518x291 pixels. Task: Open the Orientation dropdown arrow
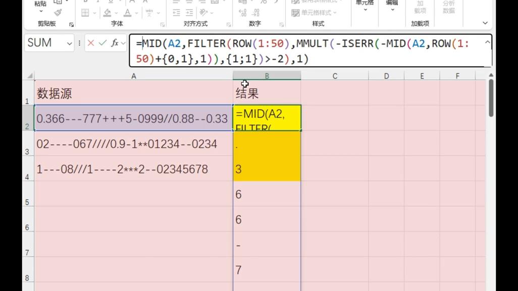(212, 13)
